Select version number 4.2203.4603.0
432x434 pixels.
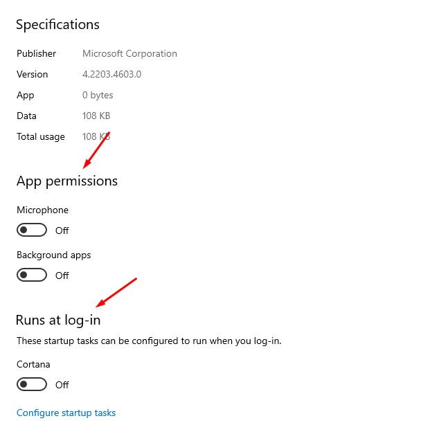coord(111,74)
